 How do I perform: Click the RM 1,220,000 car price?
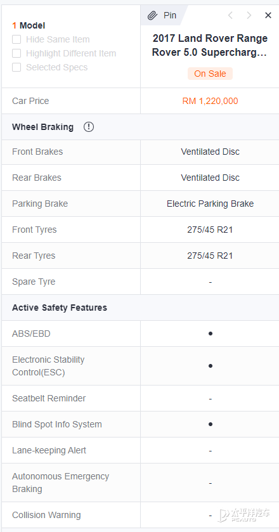click(210, 101)
